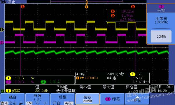Click the date and time readout

(162, 89)
